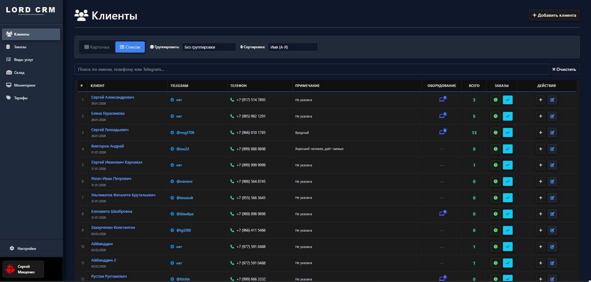Open Заказы in the sidebar
This screenshot has width=591, height=282.
click(20, 47)
